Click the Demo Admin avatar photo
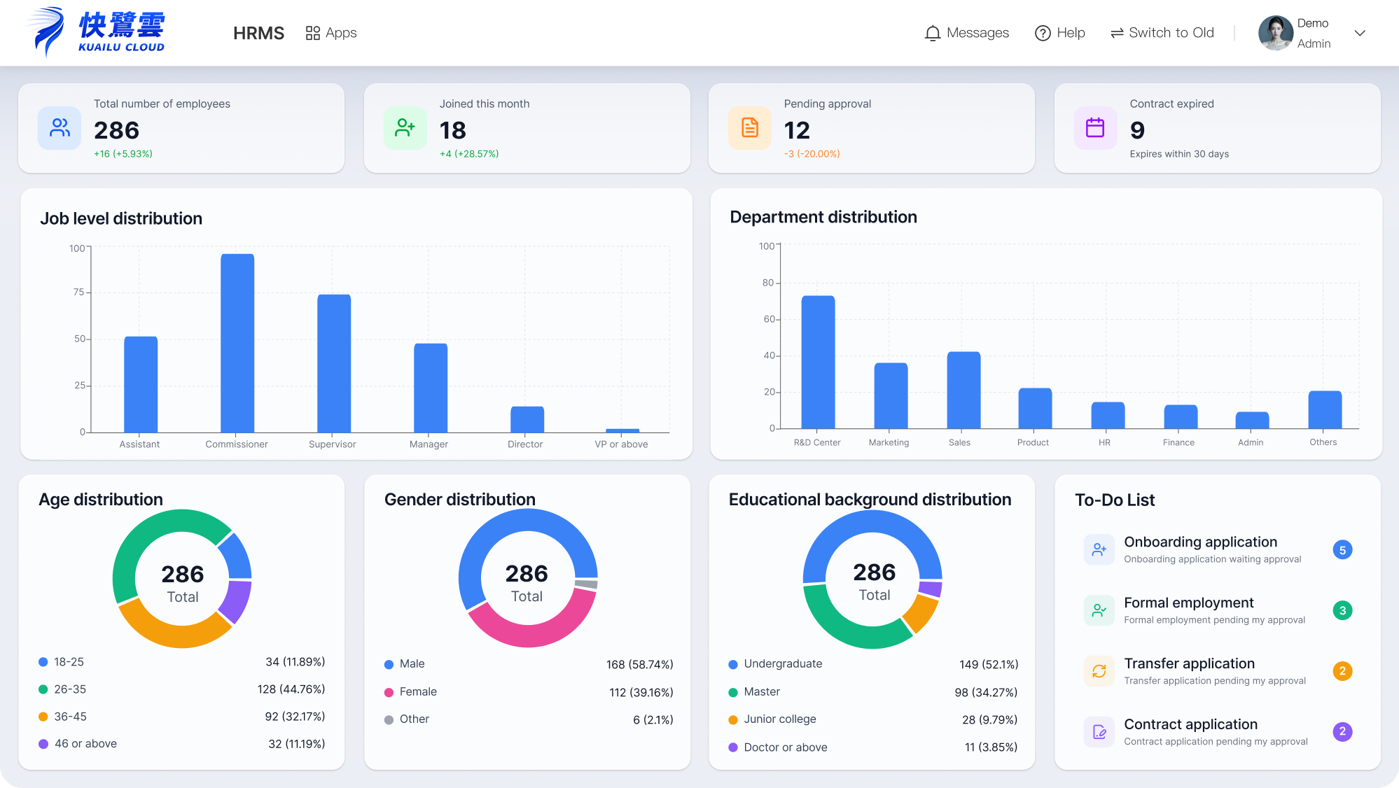Viewport: 1399px width, 788px height. pyautogui.click(x=1275, y=33)
